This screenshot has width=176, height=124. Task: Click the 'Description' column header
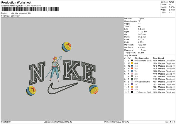144,58
